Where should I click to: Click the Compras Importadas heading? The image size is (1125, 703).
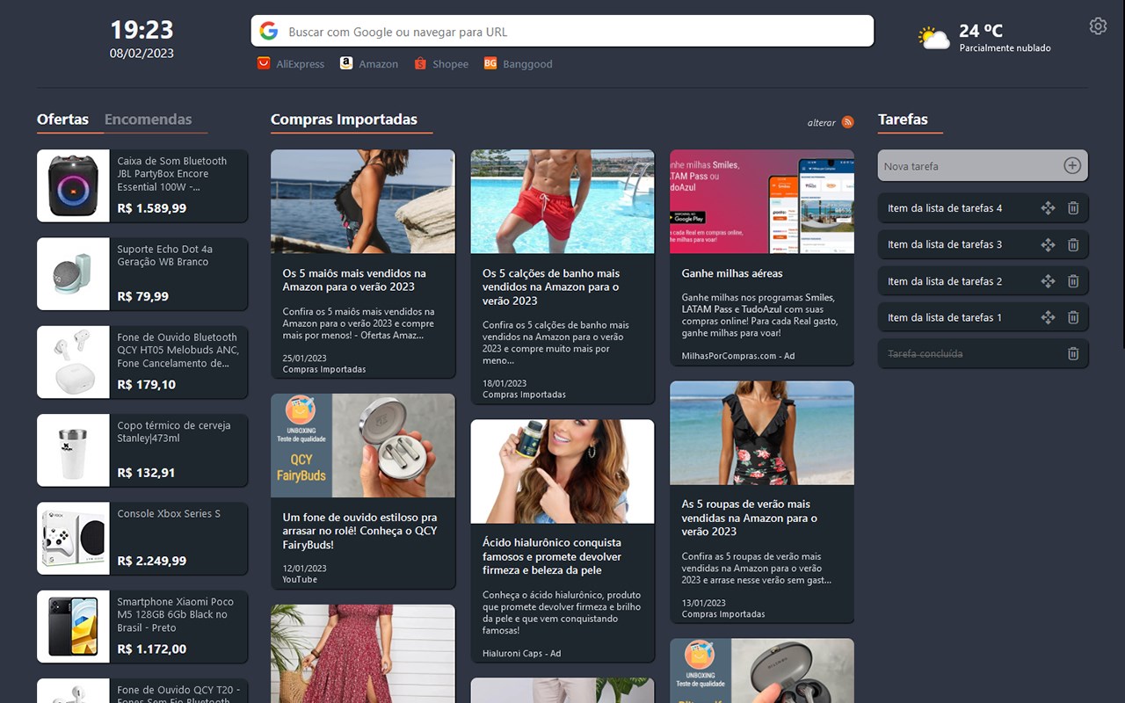point(344,120)
